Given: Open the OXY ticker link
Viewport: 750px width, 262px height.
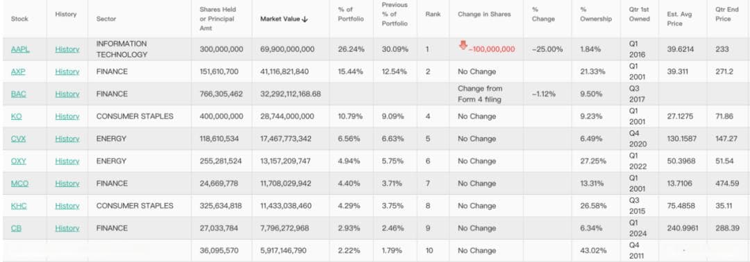Looking at the screenshot, I should tap(19, 161).
